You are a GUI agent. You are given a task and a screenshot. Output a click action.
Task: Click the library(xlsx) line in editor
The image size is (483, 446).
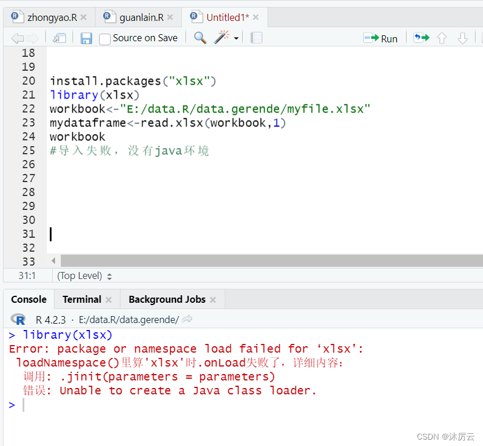coord(95,95)
